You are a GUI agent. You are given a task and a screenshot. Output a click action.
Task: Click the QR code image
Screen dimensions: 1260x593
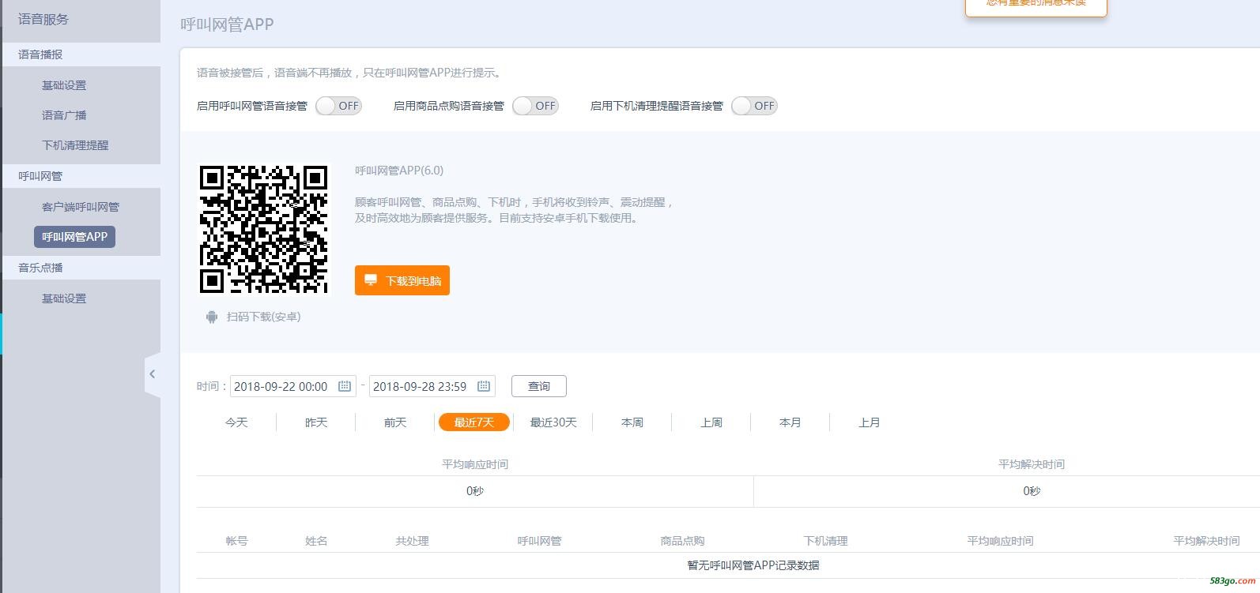click(263, 230)
